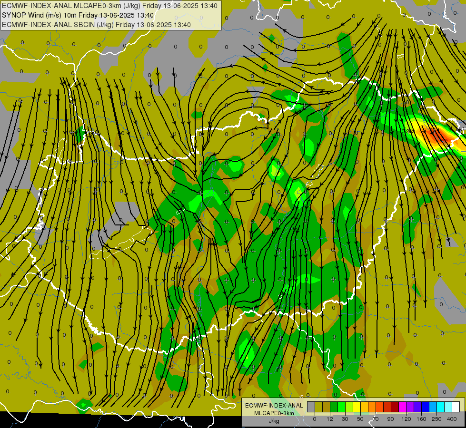
Task: Click the pure yellow legend swatch
Action: click(x=357, y=407)
